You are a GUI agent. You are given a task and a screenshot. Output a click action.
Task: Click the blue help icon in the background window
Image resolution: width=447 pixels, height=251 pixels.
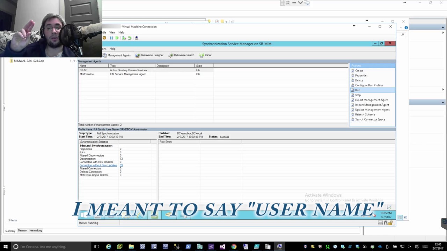click(406, 28)
